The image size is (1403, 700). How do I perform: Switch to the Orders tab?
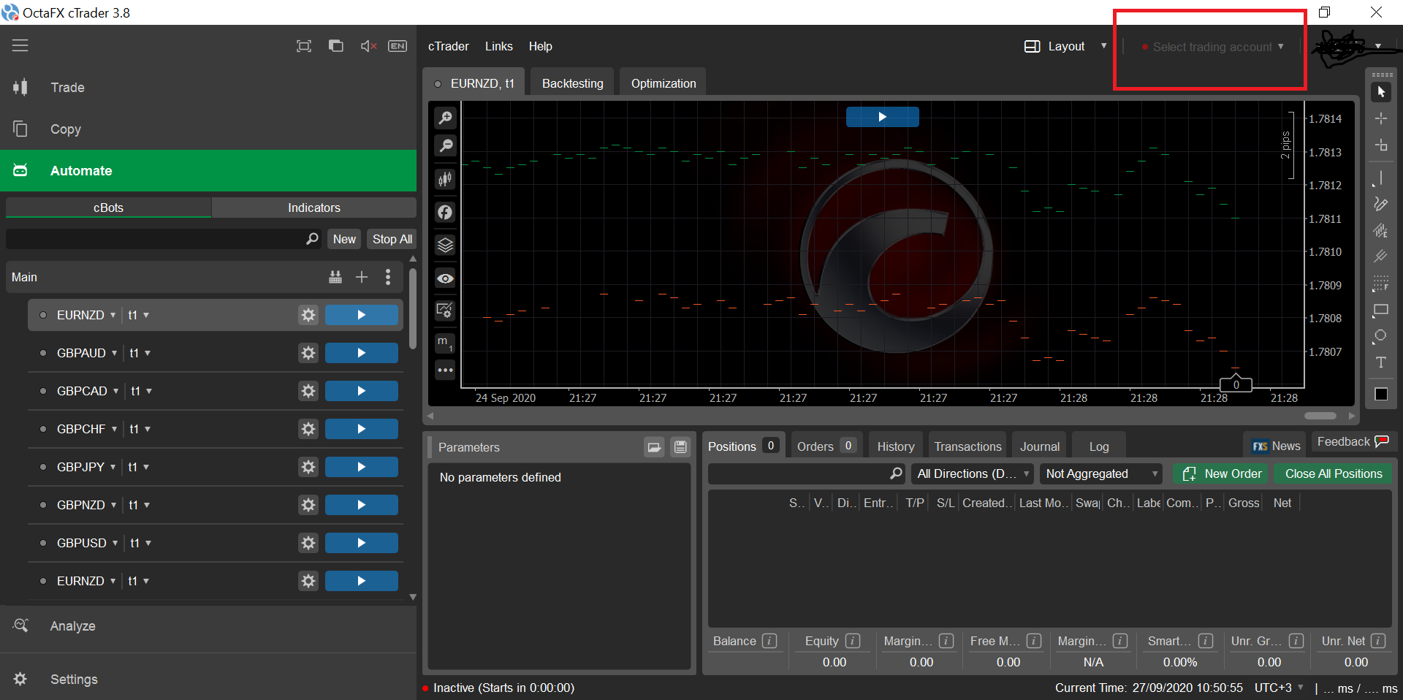coord(826,446)
